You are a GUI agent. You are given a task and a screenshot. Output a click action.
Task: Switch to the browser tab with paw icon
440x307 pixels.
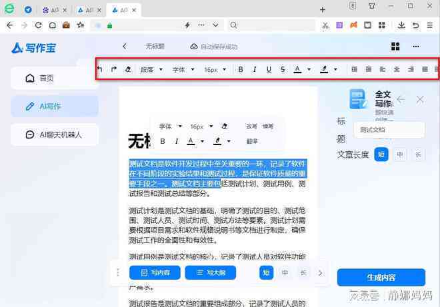click(x=55, y=11)
